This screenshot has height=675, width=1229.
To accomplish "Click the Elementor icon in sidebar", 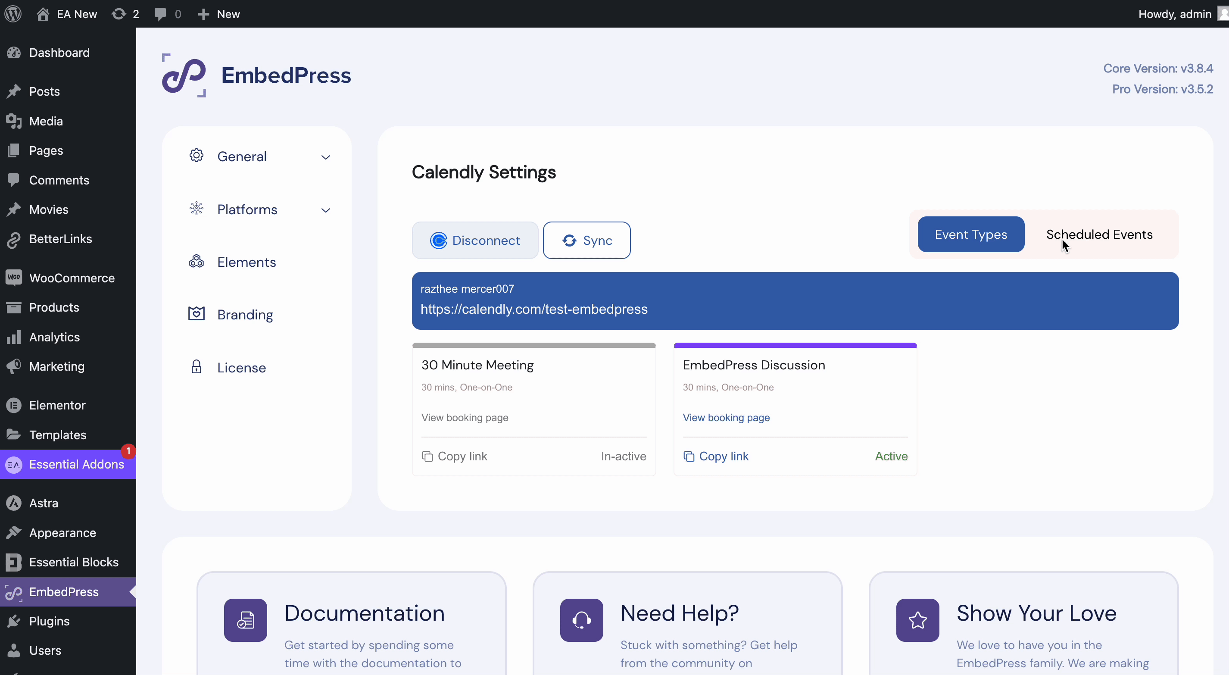I will pyautogui.click(x=14, y=405).
